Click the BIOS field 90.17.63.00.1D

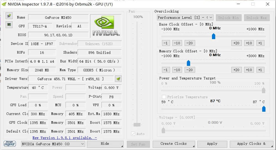click(x=58, y=35)
